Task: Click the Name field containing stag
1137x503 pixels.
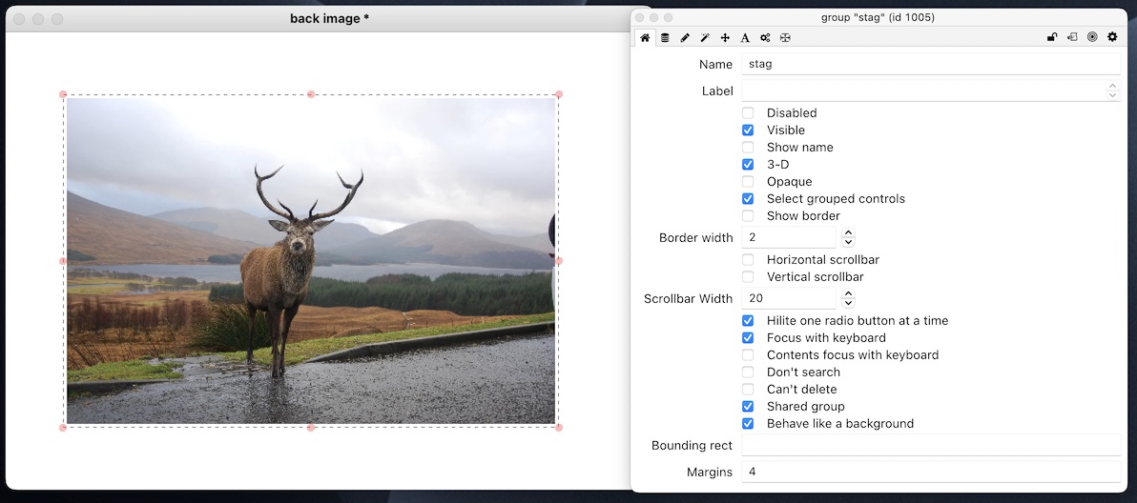Action: point(930,64)
